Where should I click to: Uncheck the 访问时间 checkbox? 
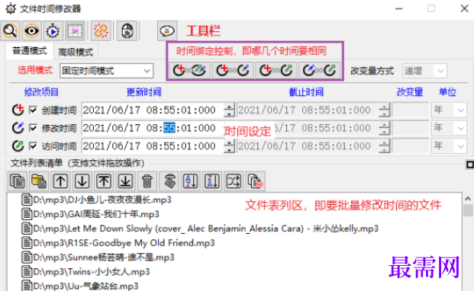coord(33,146)
